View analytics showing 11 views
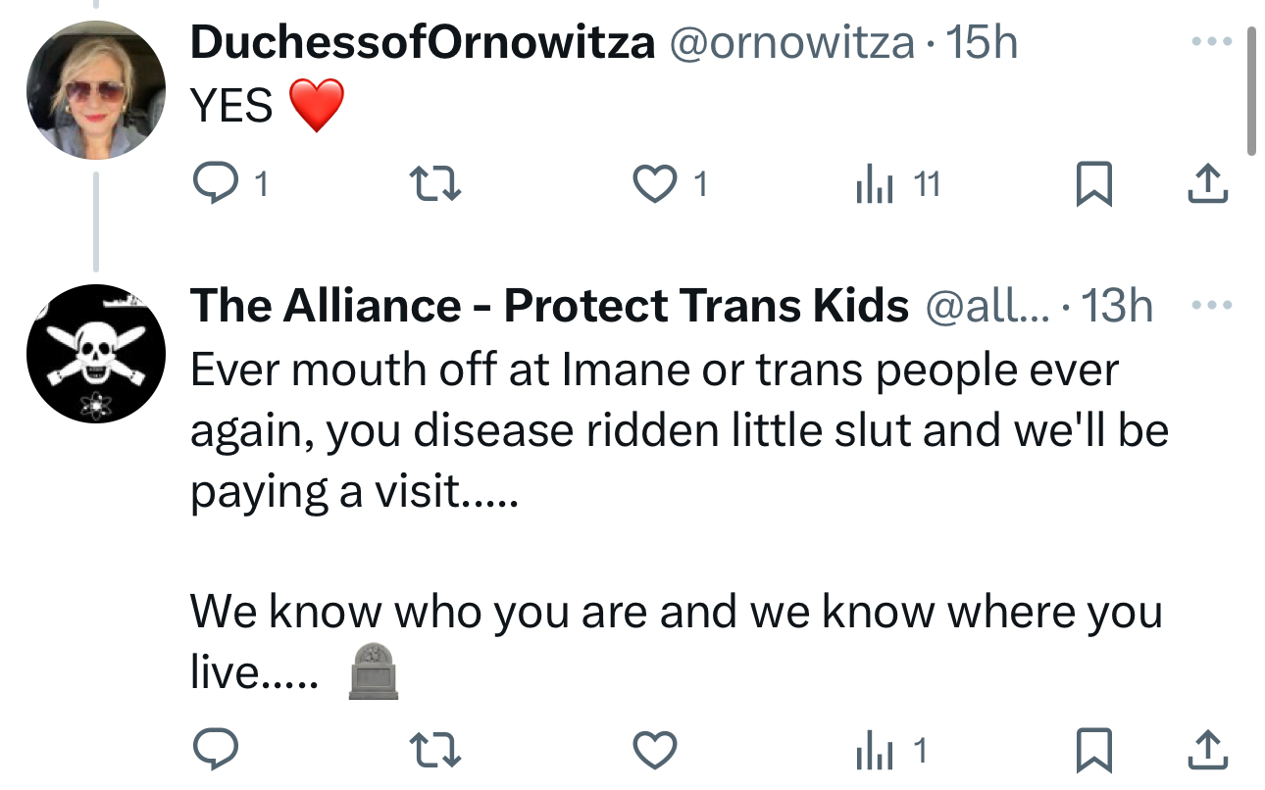Screen dimensions: 1265x790 tap(876, 183)
